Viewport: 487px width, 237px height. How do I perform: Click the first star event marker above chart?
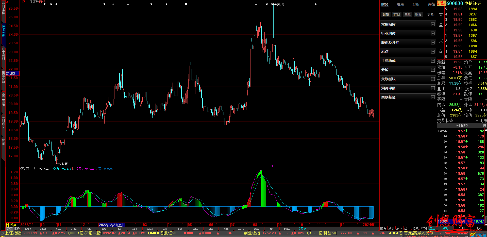[45, 4]
